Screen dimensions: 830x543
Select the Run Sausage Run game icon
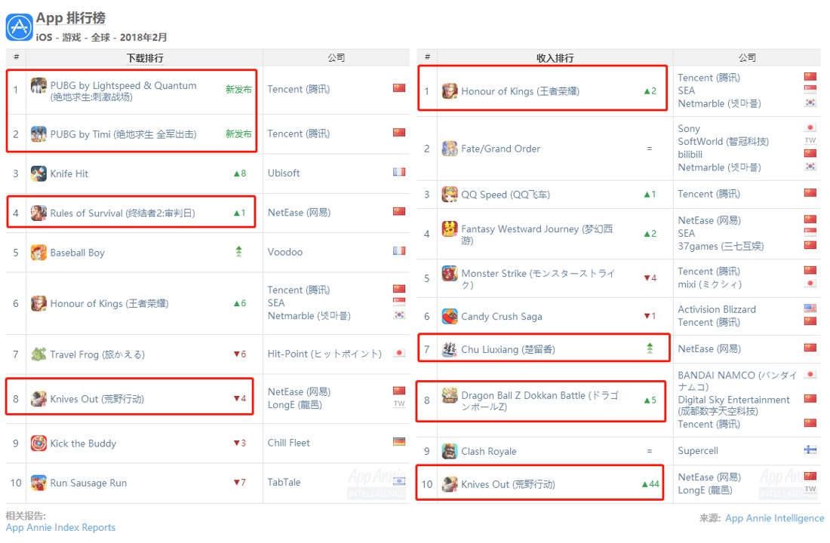[x=38, y=483]
